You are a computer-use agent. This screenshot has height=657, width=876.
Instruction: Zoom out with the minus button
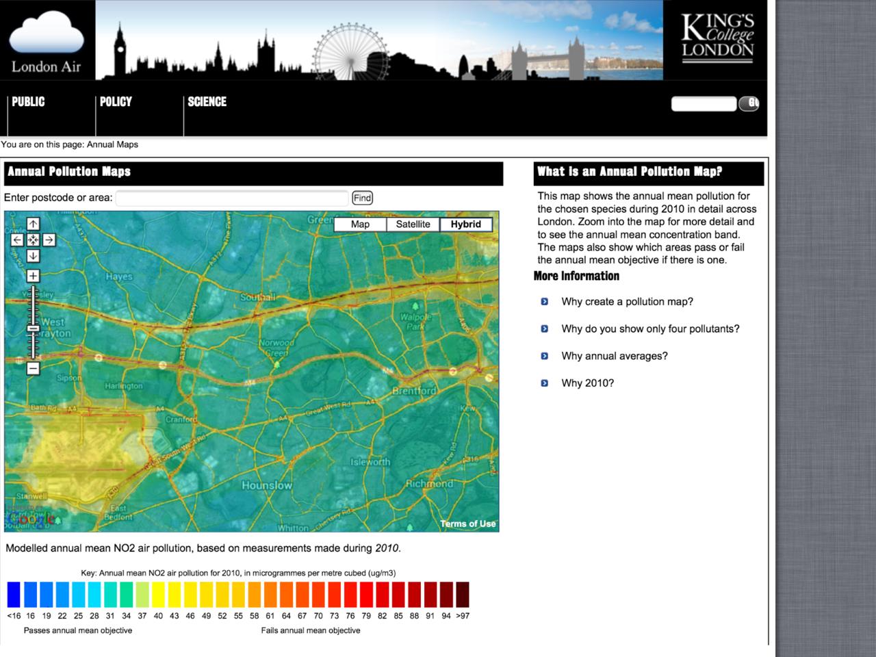tap(33, 368)
